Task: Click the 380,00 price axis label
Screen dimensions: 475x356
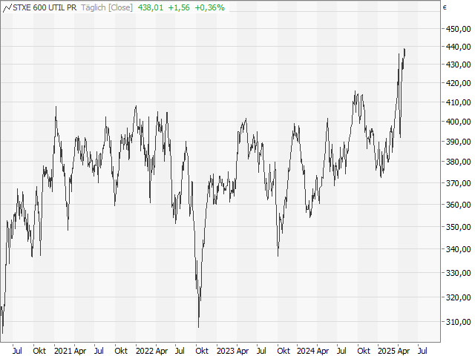Action: pos(459,162)
